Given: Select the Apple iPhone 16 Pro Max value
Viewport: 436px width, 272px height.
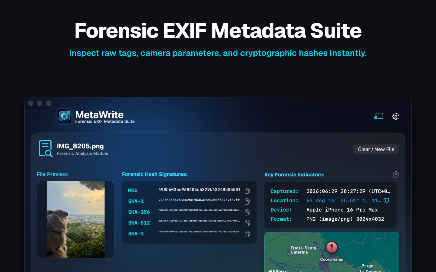Looking at the screenshot, I should tap(342, 210).
